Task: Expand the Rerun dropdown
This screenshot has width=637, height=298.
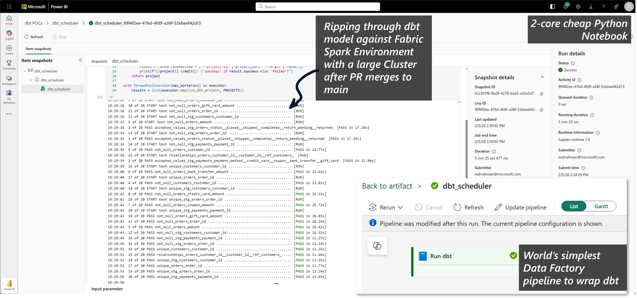Action: coord(400,207)
